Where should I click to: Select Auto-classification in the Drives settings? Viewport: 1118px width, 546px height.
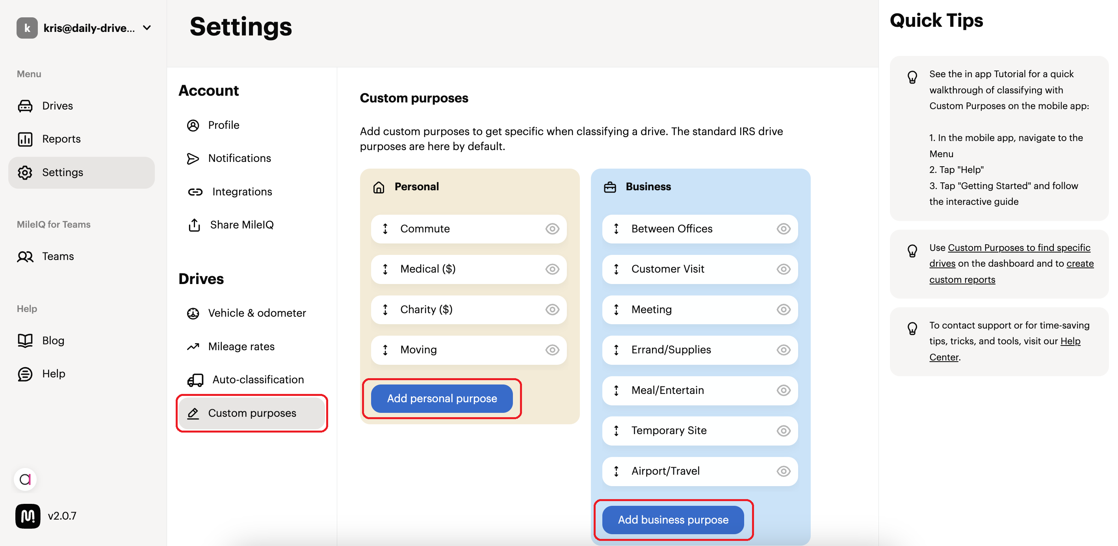[x=258, y=380]
